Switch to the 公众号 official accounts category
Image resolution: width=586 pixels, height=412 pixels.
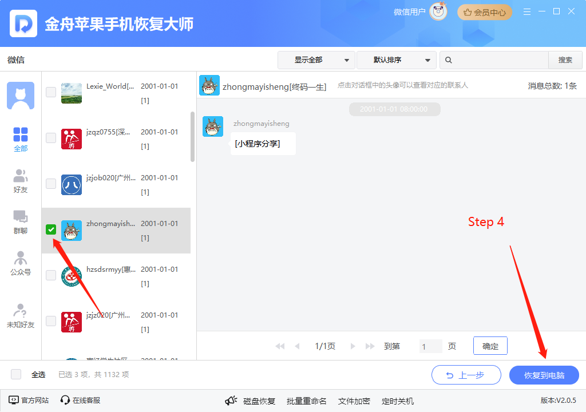21,263
